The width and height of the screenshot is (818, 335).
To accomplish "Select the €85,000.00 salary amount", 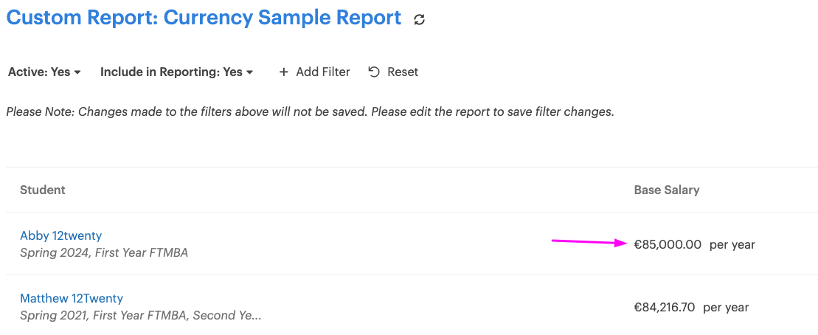I will [x=668, y=245].
